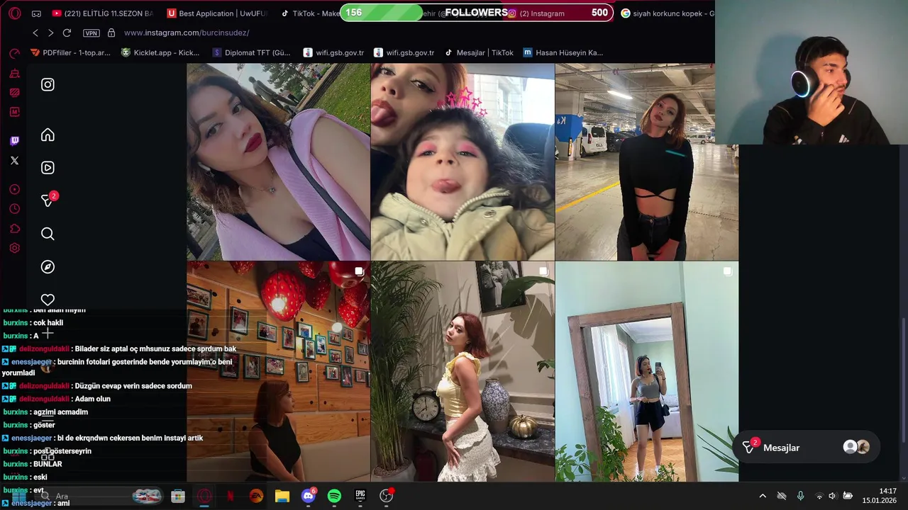
Task: Click chat message 'burxins : cok hakli'
Action: pos(33,322)
